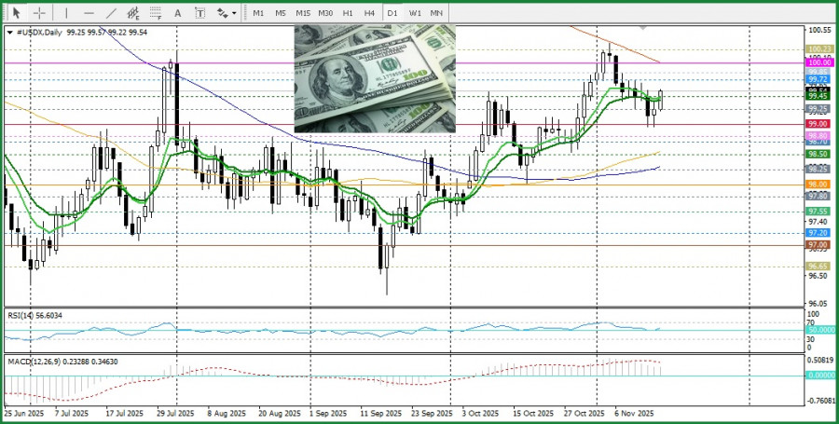Screen dimensions: 839x424
Task: Switch chart to MN timeframe
Action: click(436, 13)
